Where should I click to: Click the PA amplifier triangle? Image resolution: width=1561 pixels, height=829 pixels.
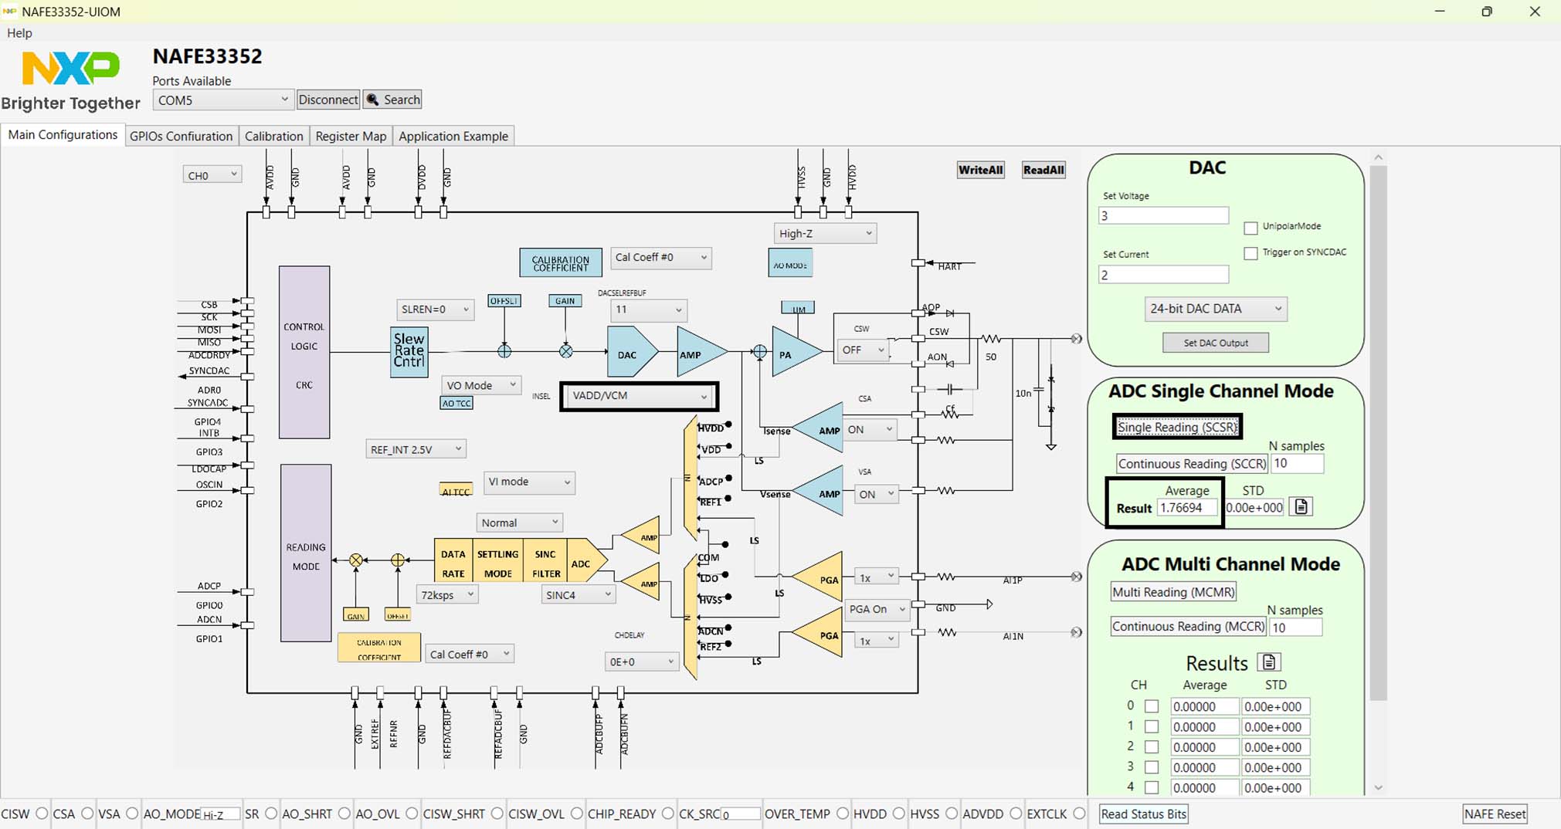pos(796,352)
